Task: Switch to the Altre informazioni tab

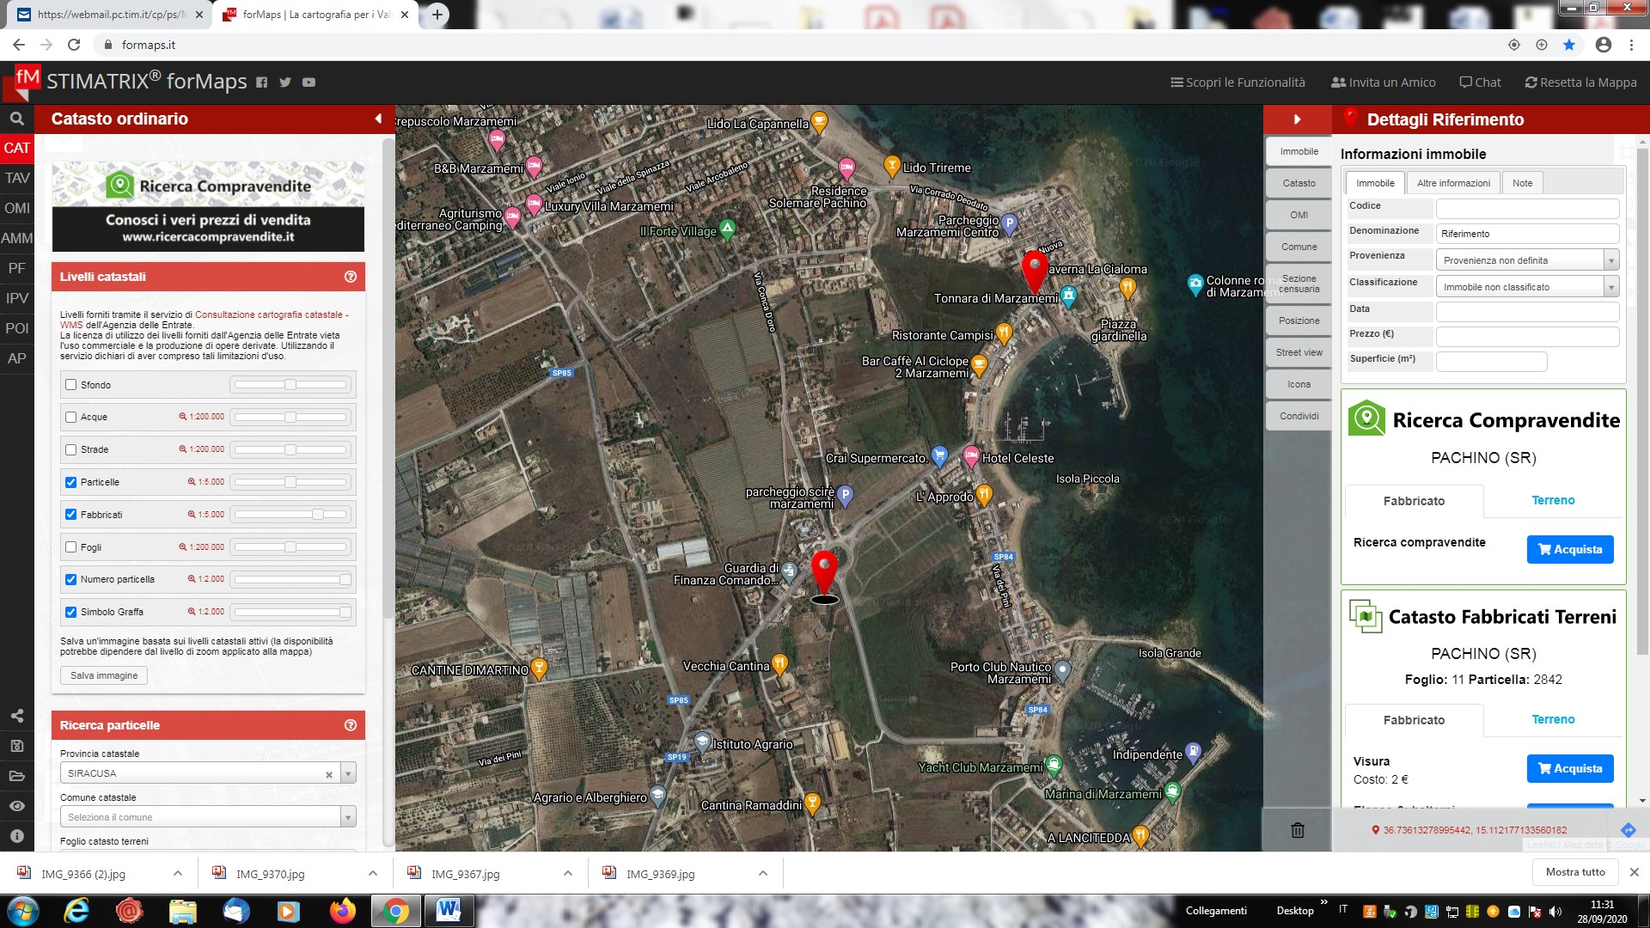Action: (1453, 183)
